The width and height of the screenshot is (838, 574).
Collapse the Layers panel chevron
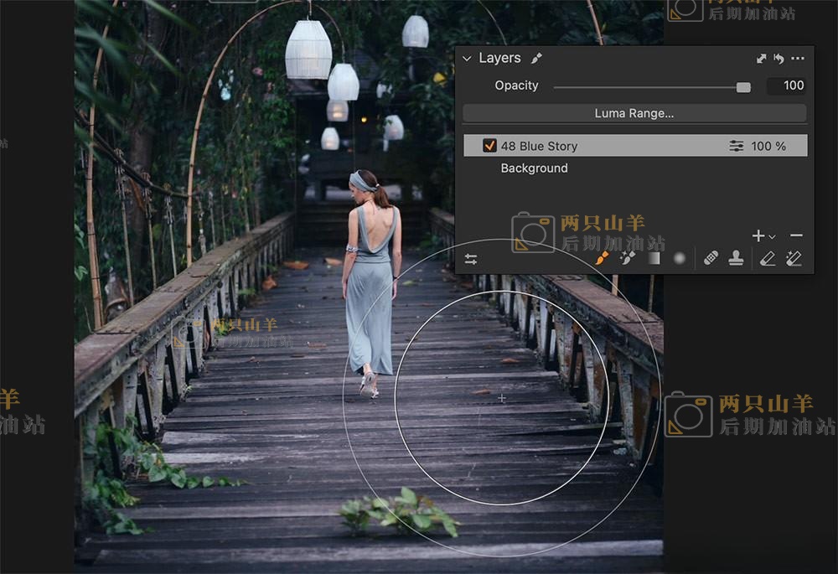pyautogui.click(x=468, y=59)
